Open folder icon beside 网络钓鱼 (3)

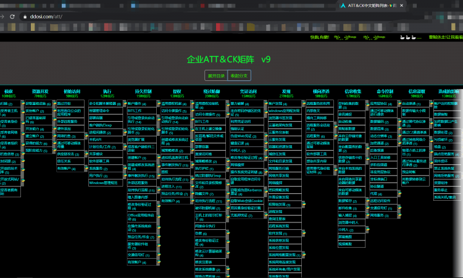(x=86, y=136)
